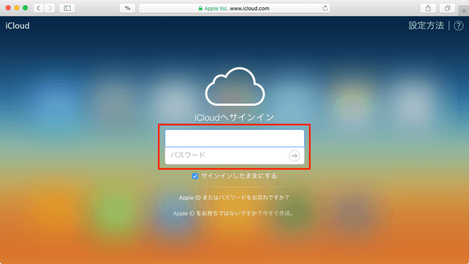Click the large iCloud cloud logo
The height and width of the screenshot is (264, 469).
pos(234,87)
